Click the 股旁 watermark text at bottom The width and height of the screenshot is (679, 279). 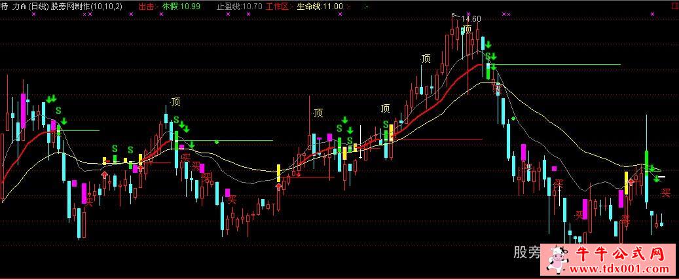[x=526, y=253]
